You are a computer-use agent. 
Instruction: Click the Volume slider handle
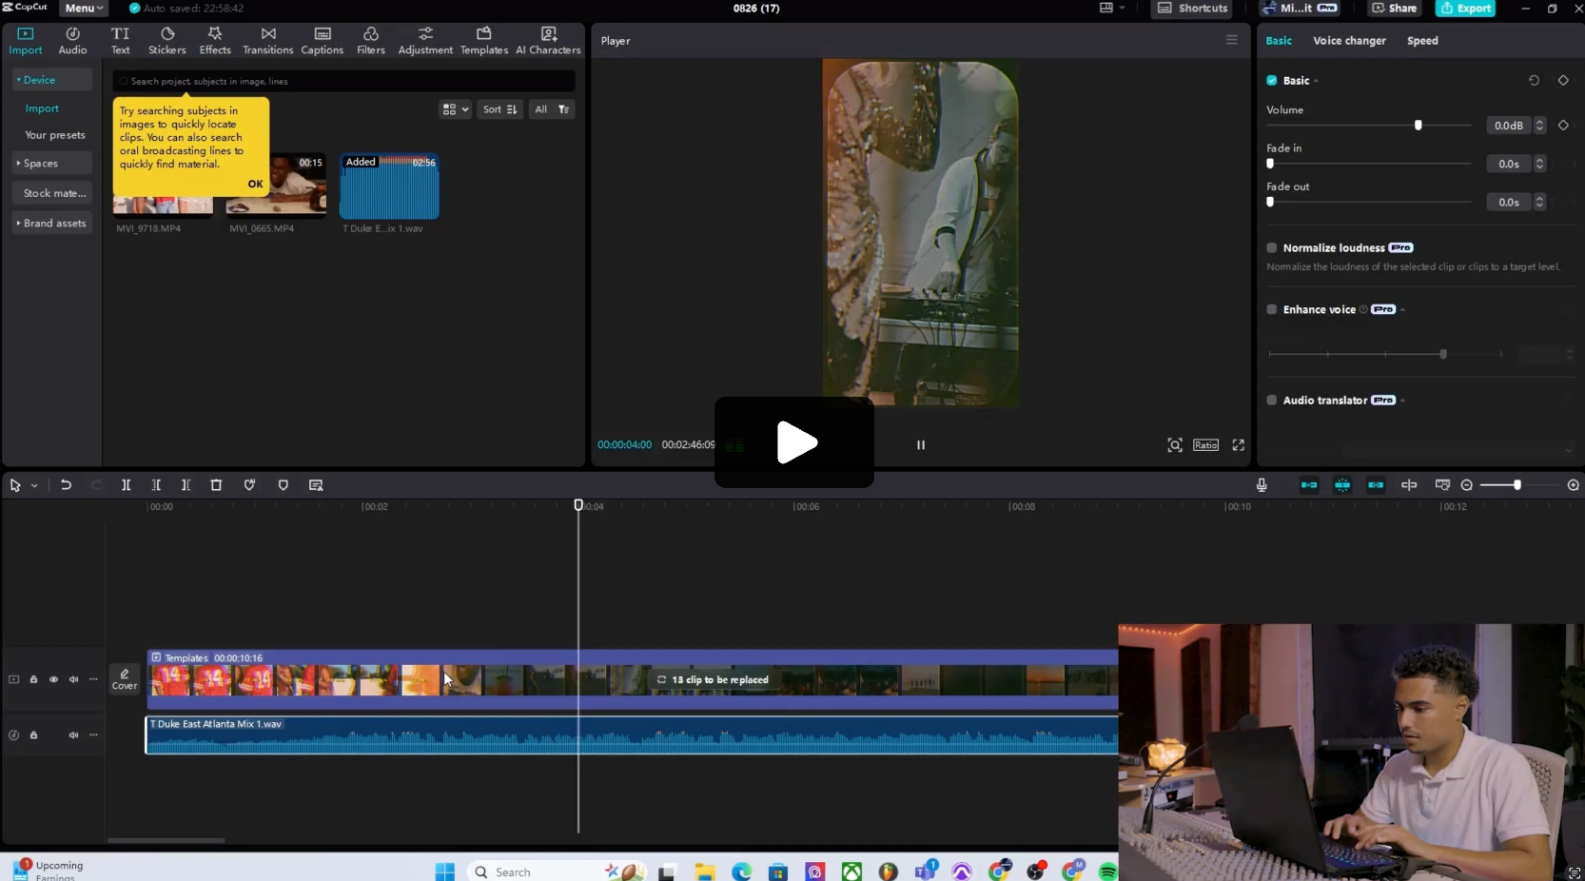click(1418, 126)
